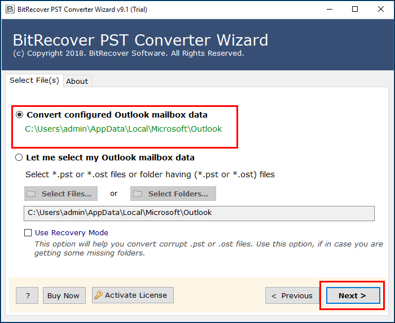Open the About tab
Screen dimensions: 395x323
tap(77, 81)
